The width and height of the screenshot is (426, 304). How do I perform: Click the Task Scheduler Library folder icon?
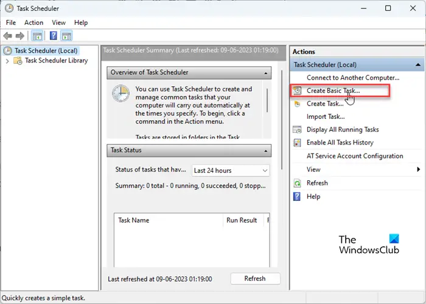click(18, 61)
